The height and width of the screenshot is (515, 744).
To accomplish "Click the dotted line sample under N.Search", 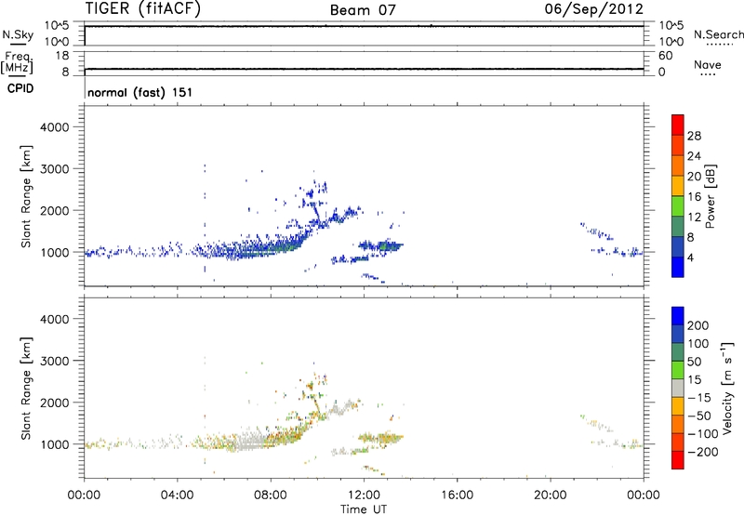I will click(720, 45).
